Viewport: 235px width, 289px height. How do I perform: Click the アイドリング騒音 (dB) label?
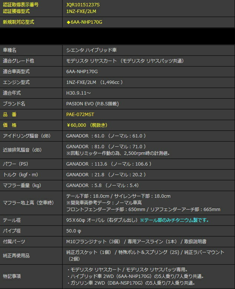pos(27,136)
